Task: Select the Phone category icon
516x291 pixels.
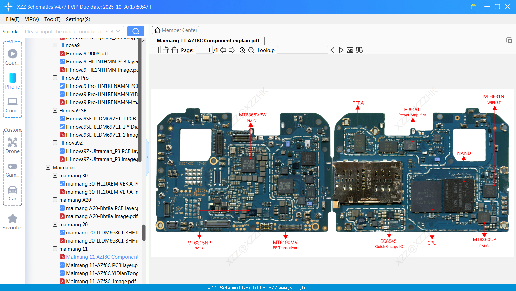Action: (13, 81)
